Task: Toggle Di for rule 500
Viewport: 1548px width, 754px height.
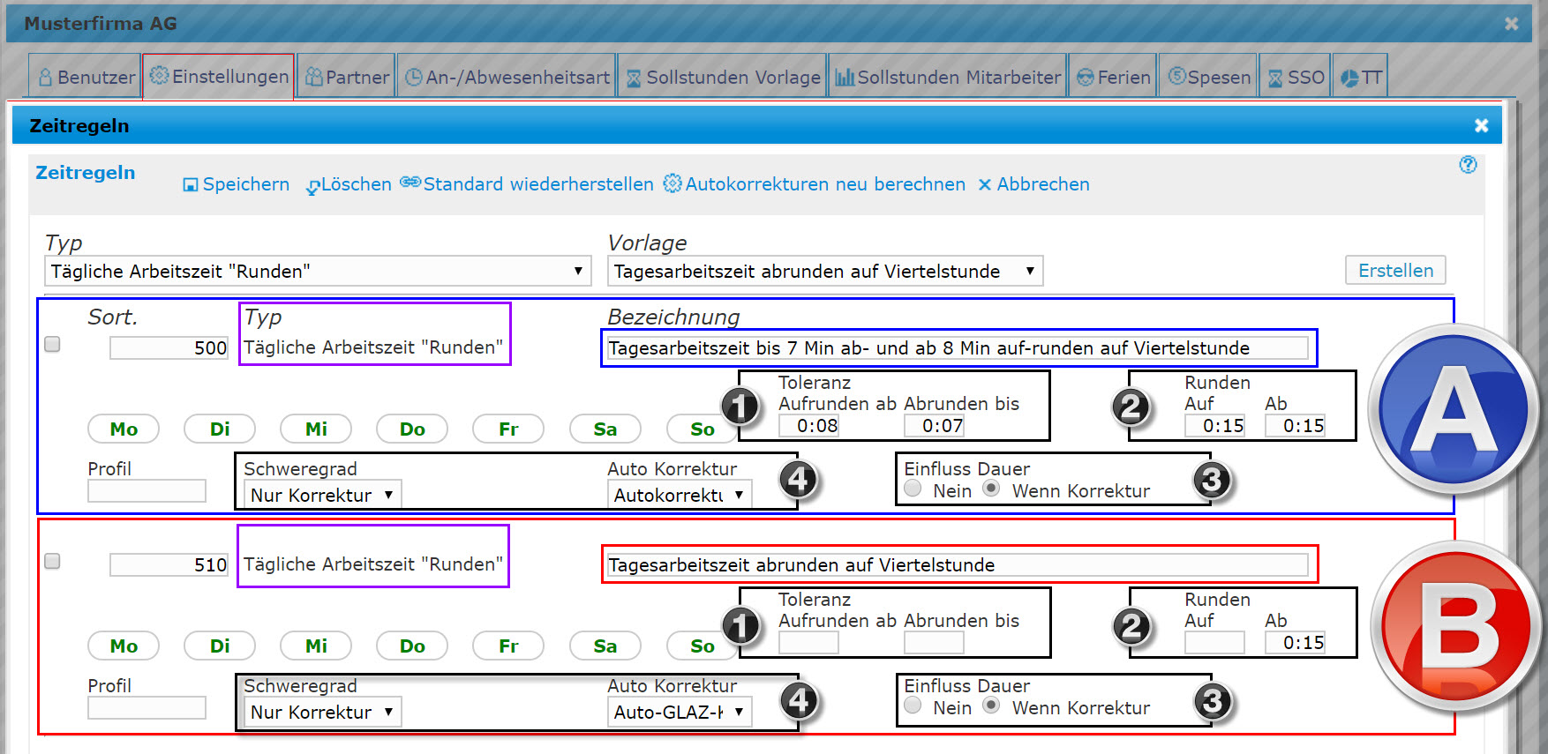Action: pyautogui.click(x=220, y=429)
